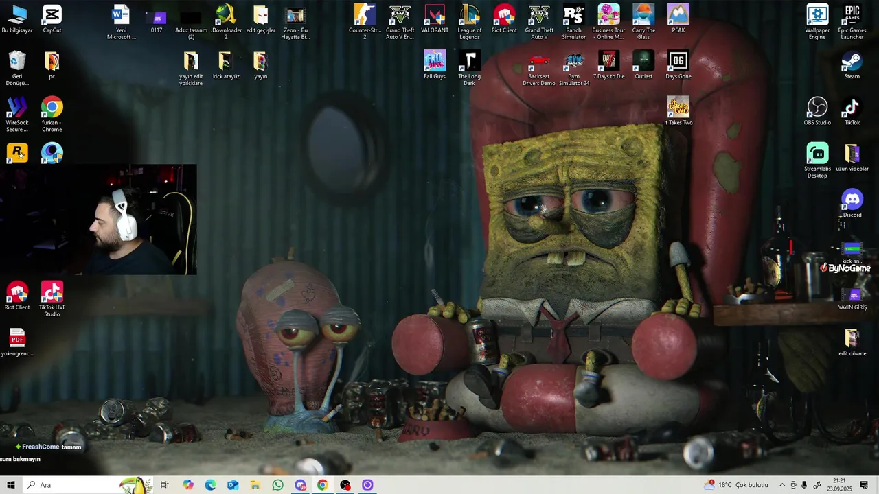Launch Gym Simulator 24 shortcut
This screenshot has width=879, height=494.
click(573, 68)
